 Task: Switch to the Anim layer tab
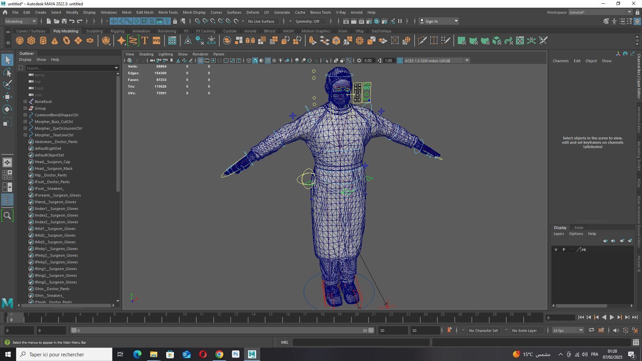tap(578, 228)
